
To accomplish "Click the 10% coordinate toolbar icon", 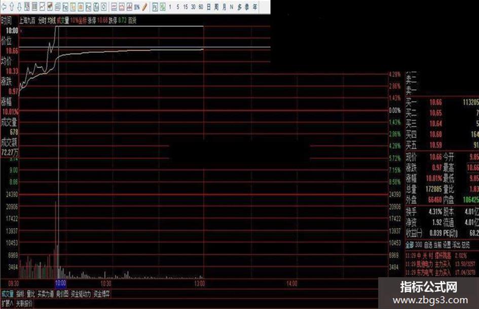I will coord(137,7).
